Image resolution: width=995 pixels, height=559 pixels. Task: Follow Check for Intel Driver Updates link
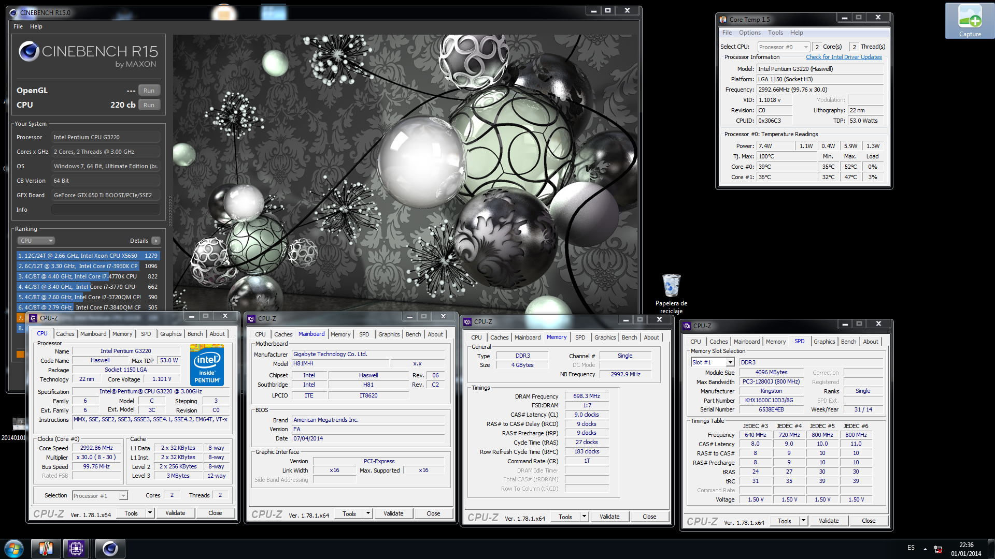(844, 57)
